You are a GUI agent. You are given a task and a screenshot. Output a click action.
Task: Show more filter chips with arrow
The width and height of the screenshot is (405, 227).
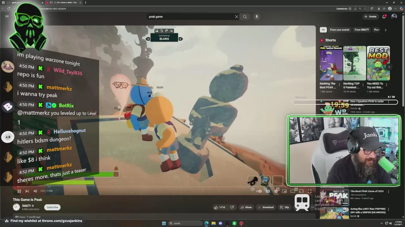coord(385,30)
